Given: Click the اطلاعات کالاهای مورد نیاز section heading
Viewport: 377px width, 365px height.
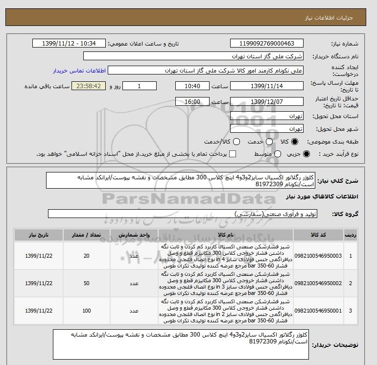Looking at the screenshot, I should [322, 196].
